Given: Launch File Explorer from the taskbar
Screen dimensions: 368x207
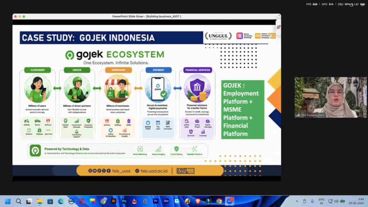Looking at the screenshot, I should [x=40, y=201].
